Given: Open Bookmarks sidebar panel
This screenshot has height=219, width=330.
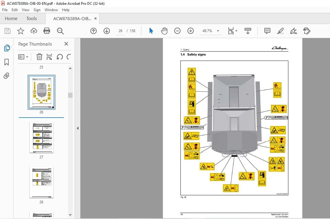Looking at the screenshot, I should coord(7,62).
